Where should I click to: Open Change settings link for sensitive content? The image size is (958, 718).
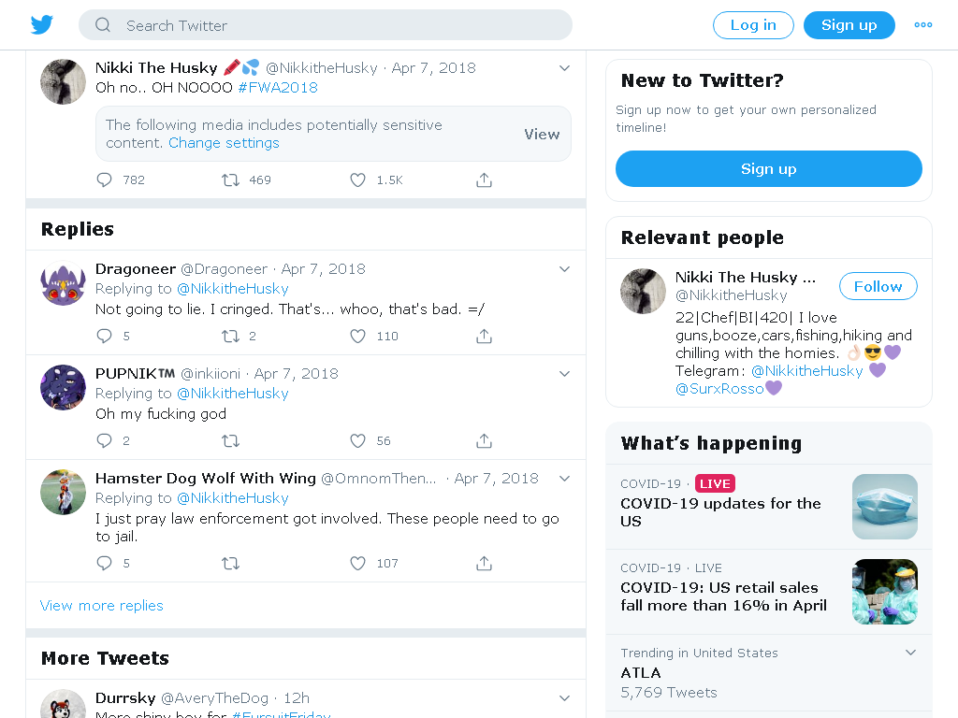(224, 143)
